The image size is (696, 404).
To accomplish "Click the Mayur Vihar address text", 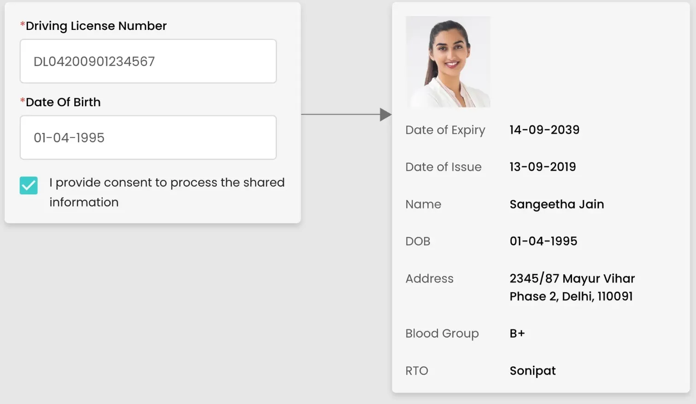I will pos(572,287).
